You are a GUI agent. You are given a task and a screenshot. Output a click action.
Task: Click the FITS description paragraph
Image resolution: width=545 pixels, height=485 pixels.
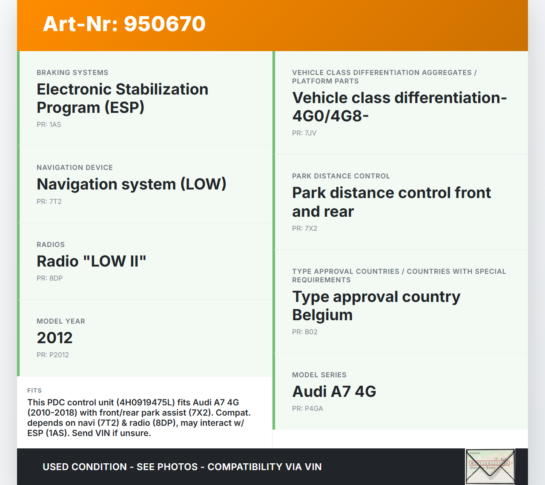pyautogui.click(x=139, y=418)
